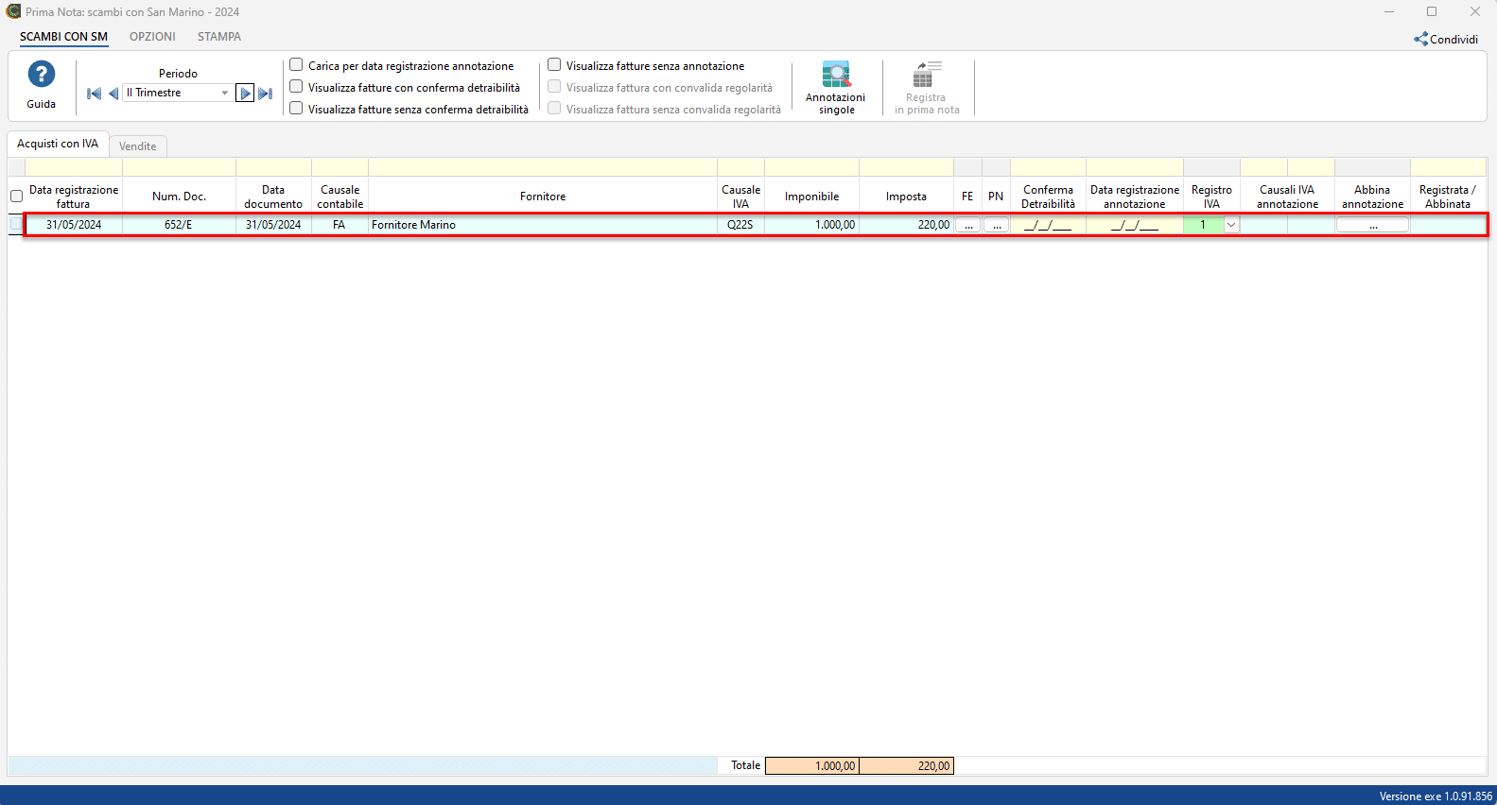Click the Abbina annotazione ellipsis button
1497x805 pixels.
[x=1372, y=225]
